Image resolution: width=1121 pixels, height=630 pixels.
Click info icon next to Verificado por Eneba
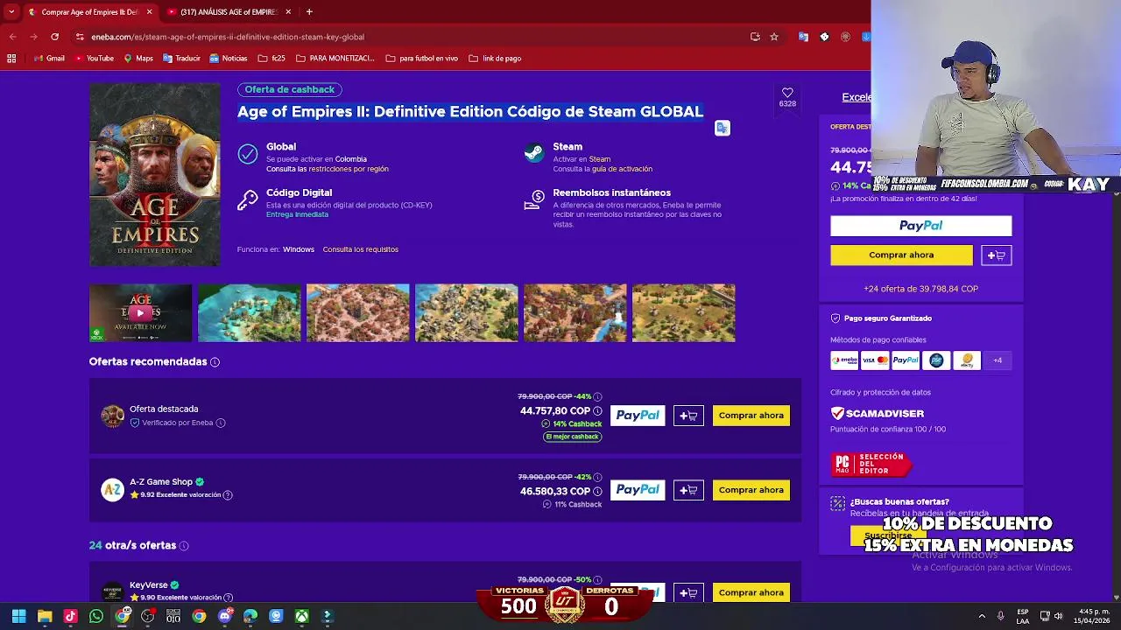[x=221, y=423]
